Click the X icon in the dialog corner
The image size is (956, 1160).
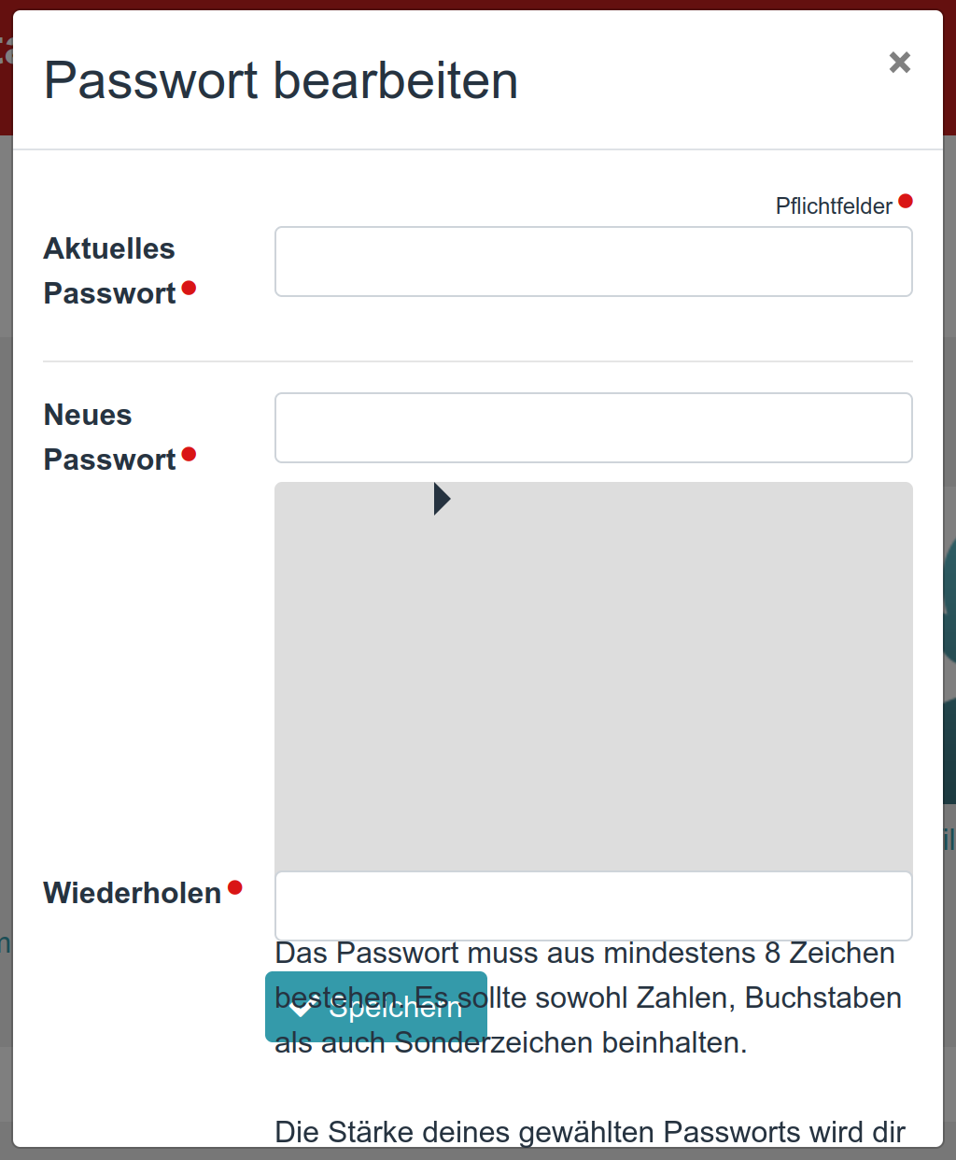899,63
